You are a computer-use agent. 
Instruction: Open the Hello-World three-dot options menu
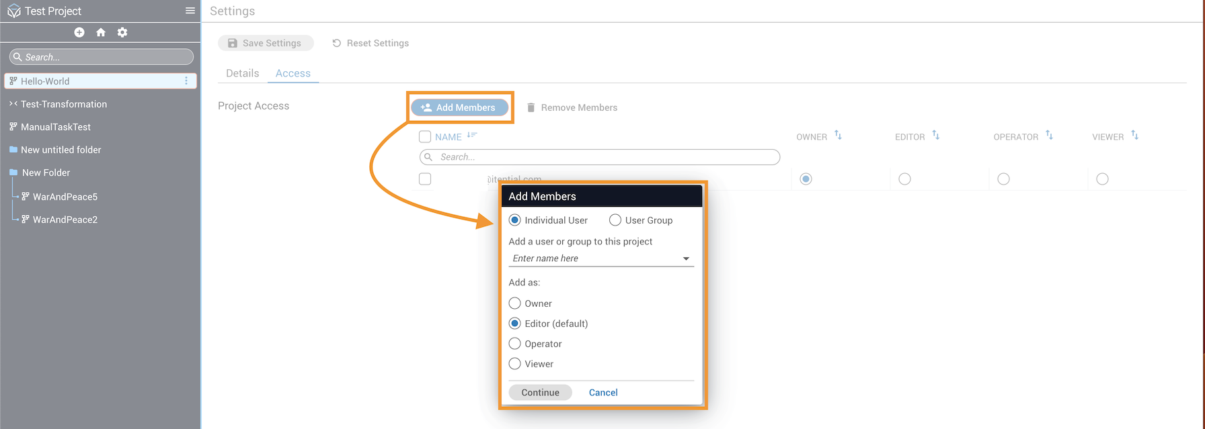(x=186, y=81)
